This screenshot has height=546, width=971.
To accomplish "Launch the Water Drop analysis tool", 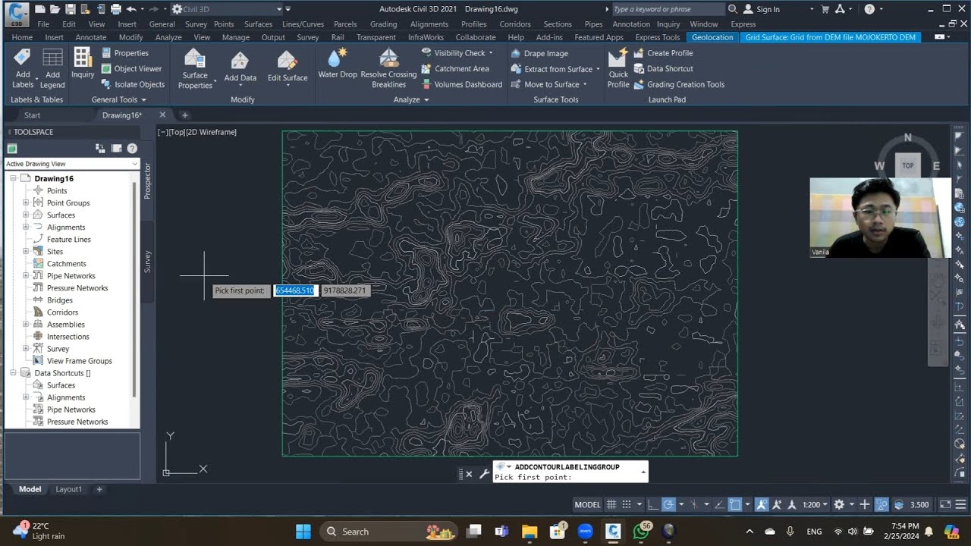I will [338, 64].
